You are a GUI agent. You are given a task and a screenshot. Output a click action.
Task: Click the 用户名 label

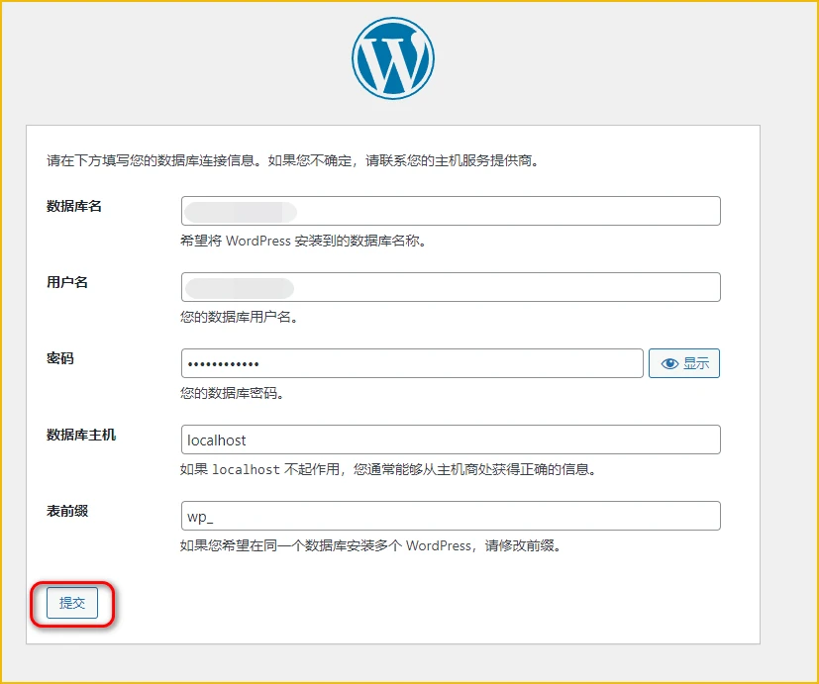(x=67, y=282)
